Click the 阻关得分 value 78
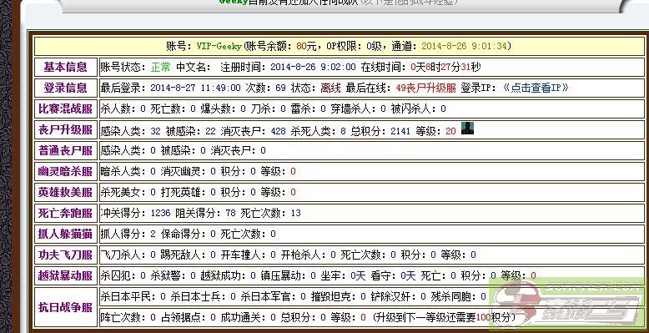This screenshot has height=333, width=649. coord(230,214)
